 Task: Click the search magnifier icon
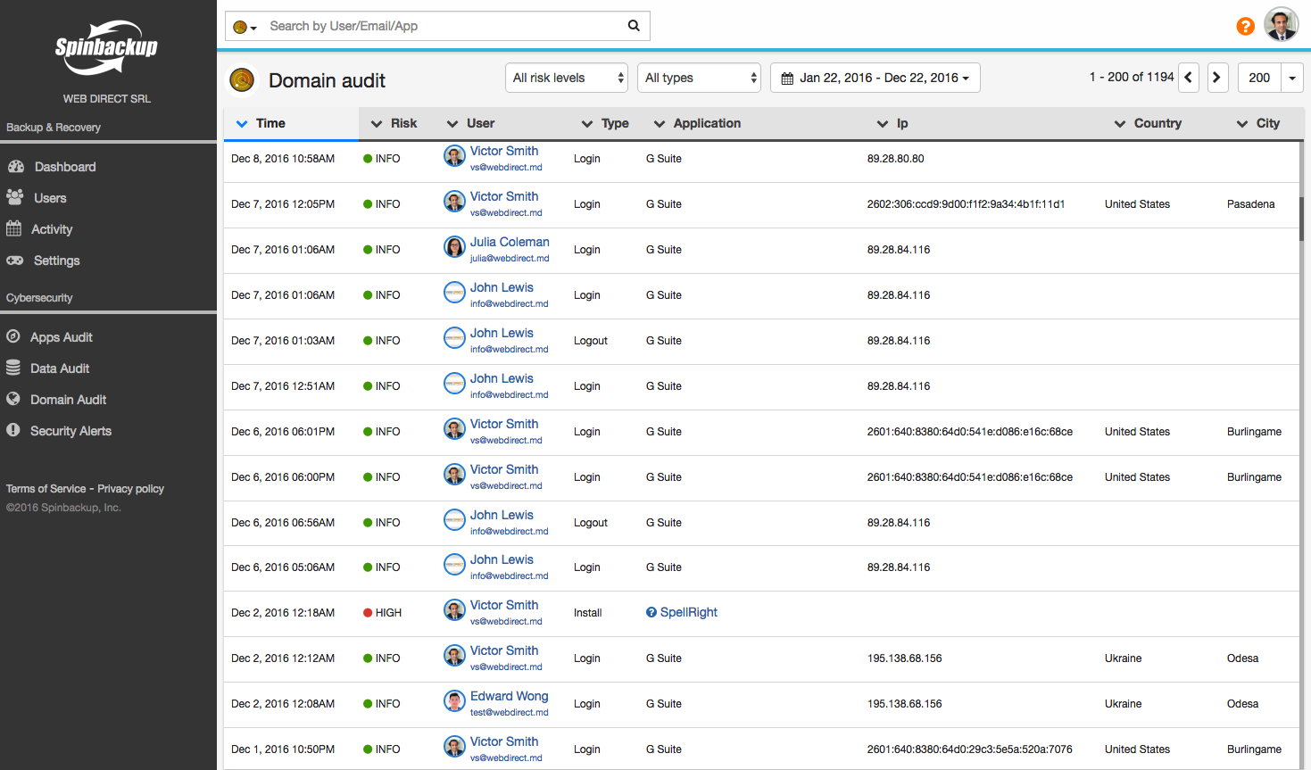pos(634,26)
